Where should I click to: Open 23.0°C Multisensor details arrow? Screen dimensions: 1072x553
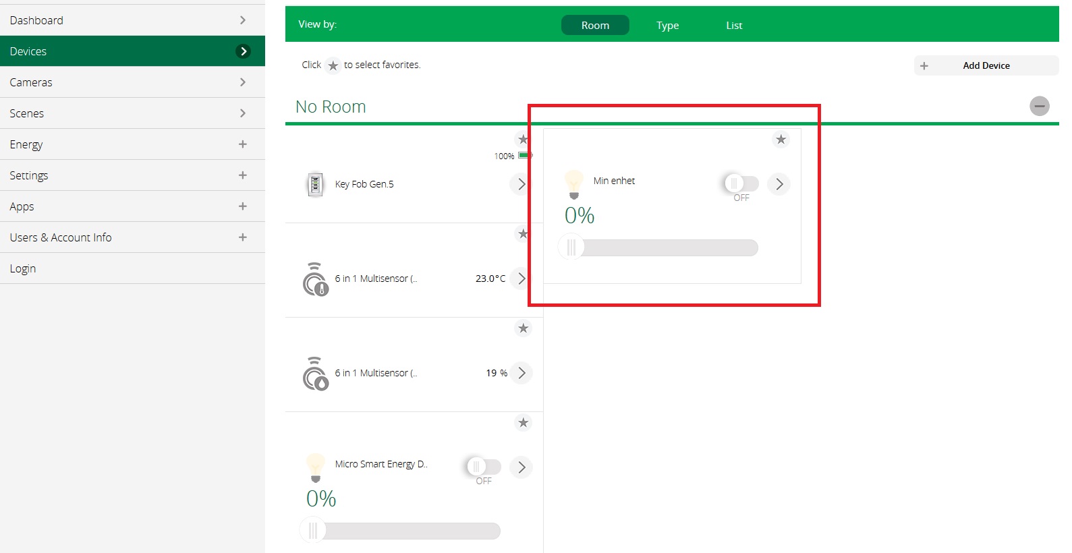pyautogui.click(x=521, y=279)
